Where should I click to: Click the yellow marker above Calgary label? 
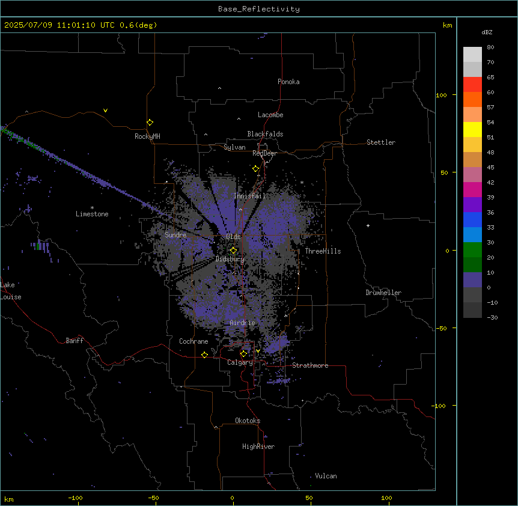pos(243,354)
